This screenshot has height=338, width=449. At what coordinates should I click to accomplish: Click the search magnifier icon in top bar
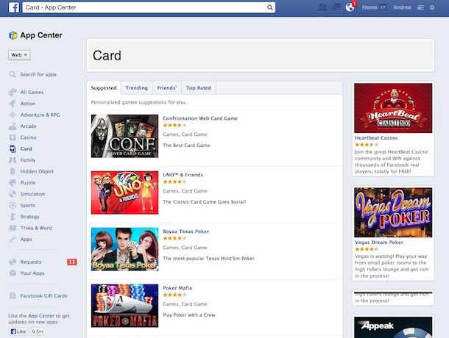tap(269, 7)
